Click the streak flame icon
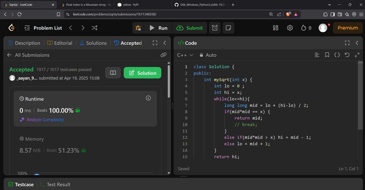The width and height of the screenshot is (365, 190). (x=303, y=28)
